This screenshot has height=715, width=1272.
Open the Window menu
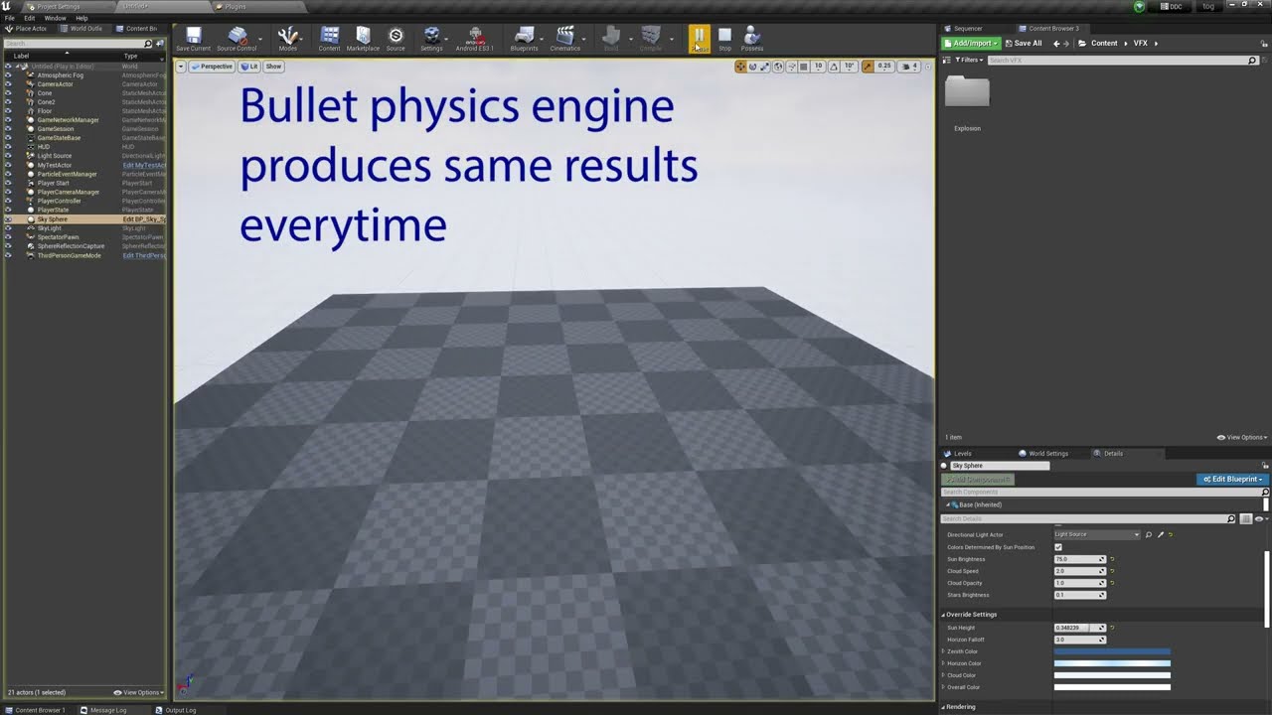tap(56, 18)
